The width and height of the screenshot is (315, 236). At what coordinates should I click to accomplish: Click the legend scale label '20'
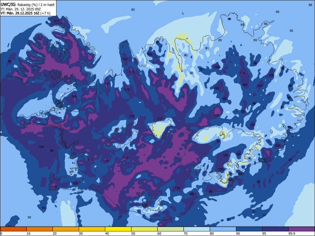click(x=54, y=233)
